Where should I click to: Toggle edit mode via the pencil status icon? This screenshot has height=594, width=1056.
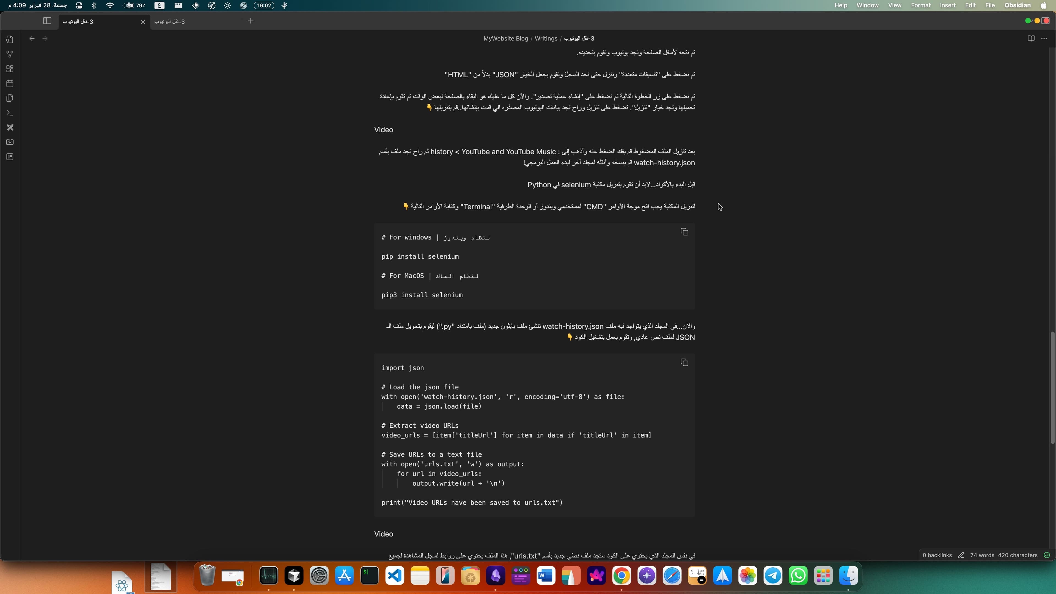pos(961,555)
